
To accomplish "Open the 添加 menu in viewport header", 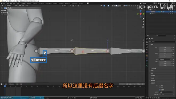I will (23, 6).
